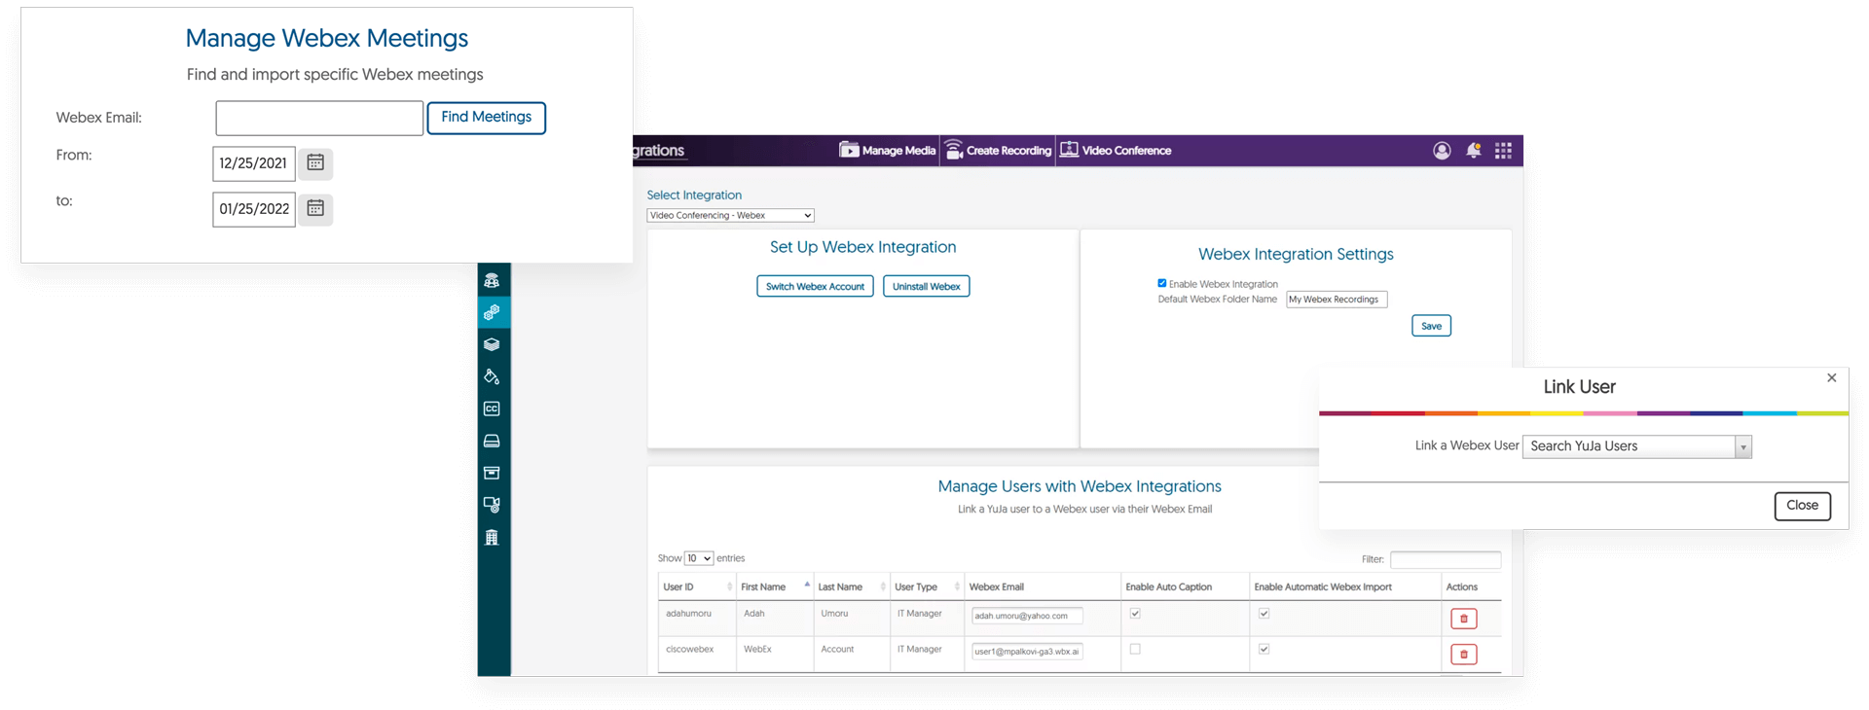Open the users and groups sidebar icon

coord(492,280)
